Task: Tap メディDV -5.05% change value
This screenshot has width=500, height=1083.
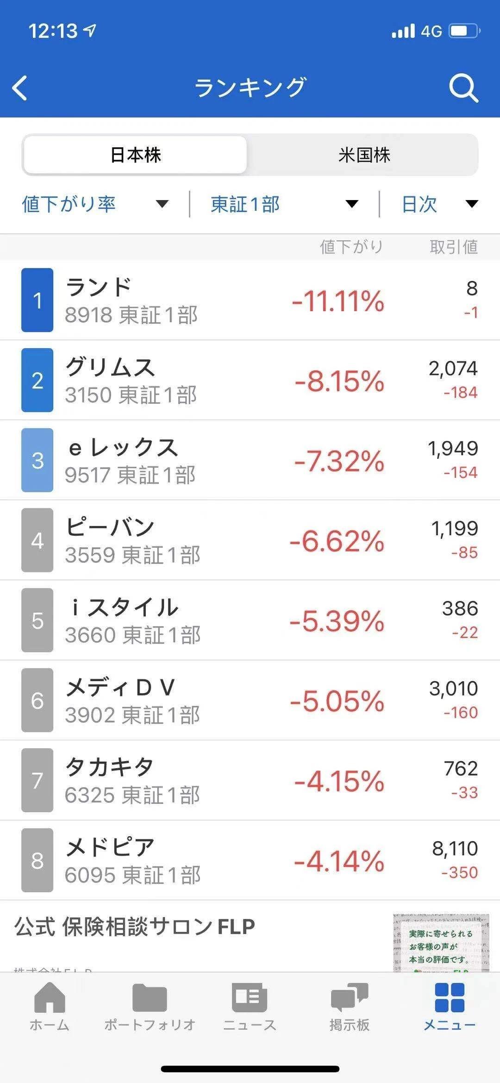Action: (x=337, y=701)
